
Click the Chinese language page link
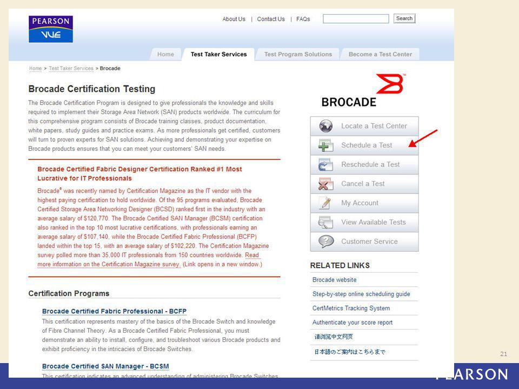pos(334,337)
